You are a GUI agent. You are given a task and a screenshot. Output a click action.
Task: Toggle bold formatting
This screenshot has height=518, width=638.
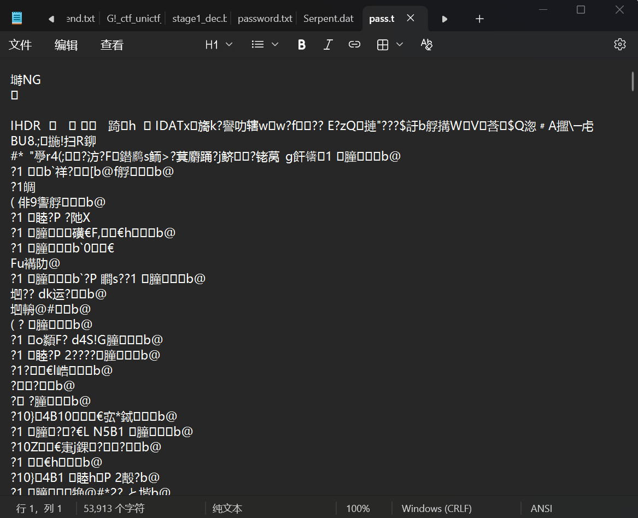[301, 45]
